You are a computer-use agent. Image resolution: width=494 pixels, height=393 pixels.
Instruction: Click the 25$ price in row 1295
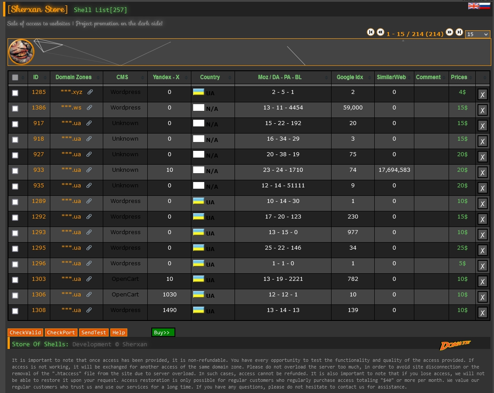point(462,248)
